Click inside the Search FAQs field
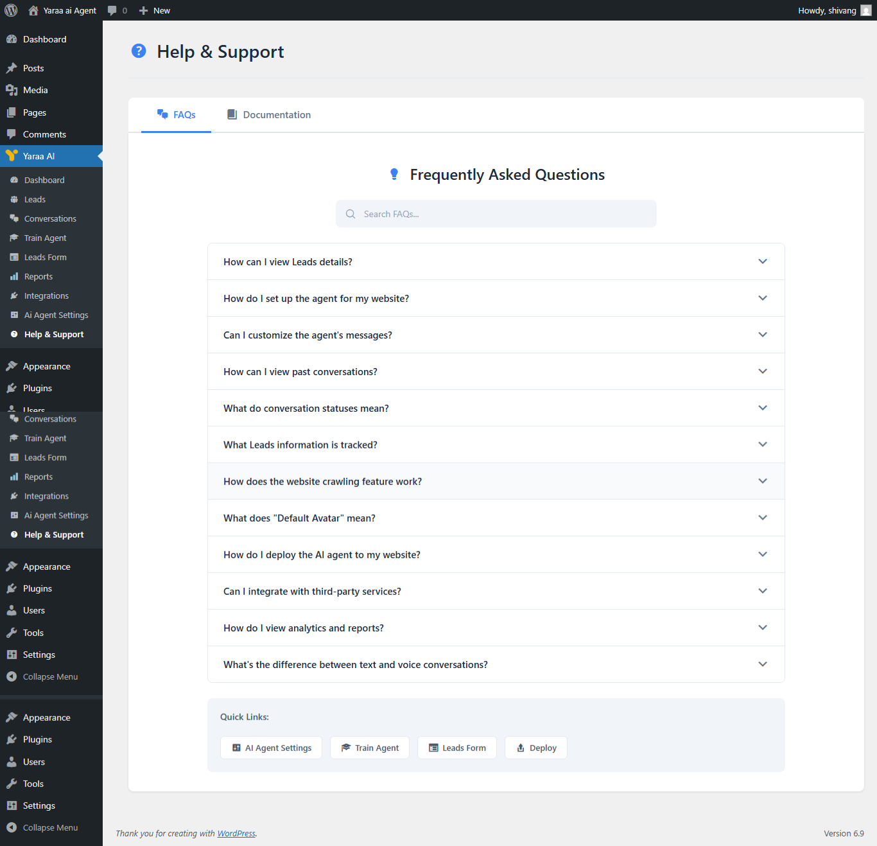The width and height of the screenshot is (877, 846). click(x=496, y=213)
